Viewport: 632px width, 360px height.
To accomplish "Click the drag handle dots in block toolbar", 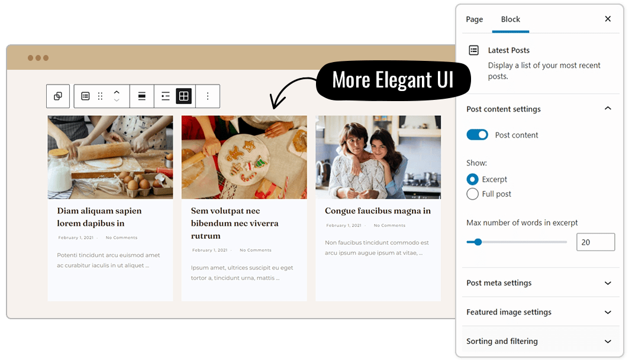I will point(100,96).
